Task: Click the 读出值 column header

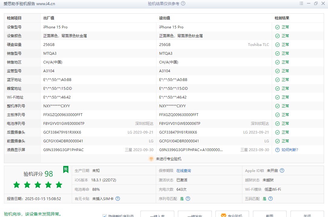Action: tap(165, 18)
